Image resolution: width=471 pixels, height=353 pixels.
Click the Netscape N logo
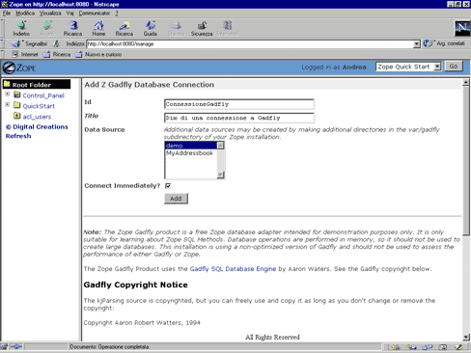pyautogui.click(x=461, y=28)
